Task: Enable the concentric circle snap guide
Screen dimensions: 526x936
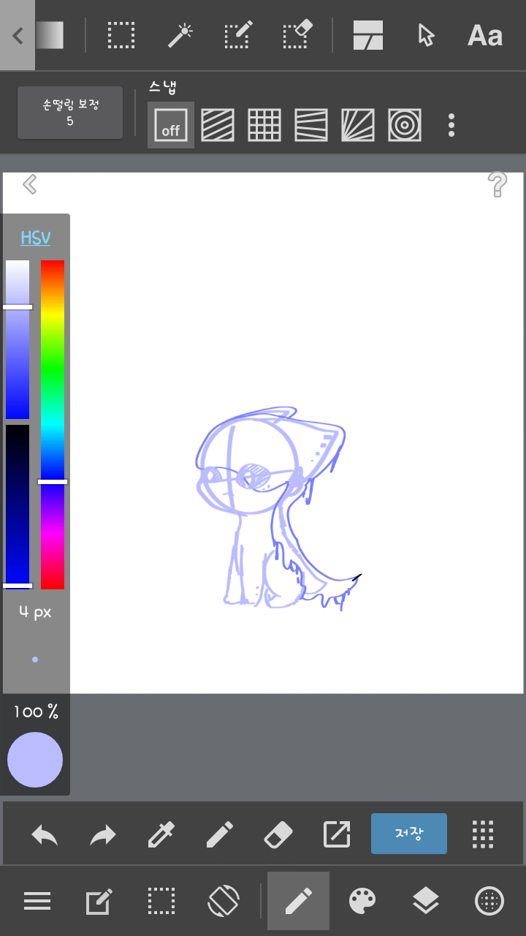Action: [x=404, y=125]
